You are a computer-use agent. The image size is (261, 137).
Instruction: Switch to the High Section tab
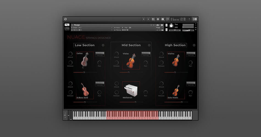click(x=175, y=45)
